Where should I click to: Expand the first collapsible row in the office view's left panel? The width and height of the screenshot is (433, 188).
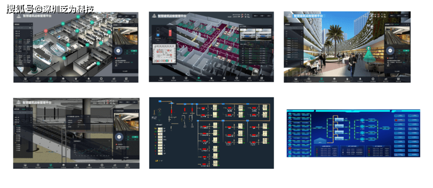coord(23,32)
